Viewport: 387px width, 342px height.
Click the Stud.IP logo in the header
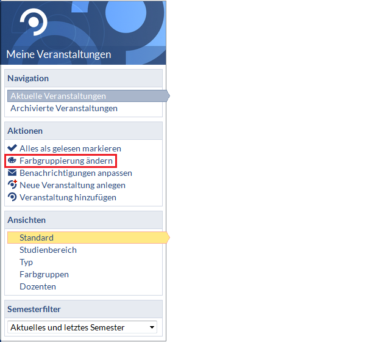click(34, 22)
